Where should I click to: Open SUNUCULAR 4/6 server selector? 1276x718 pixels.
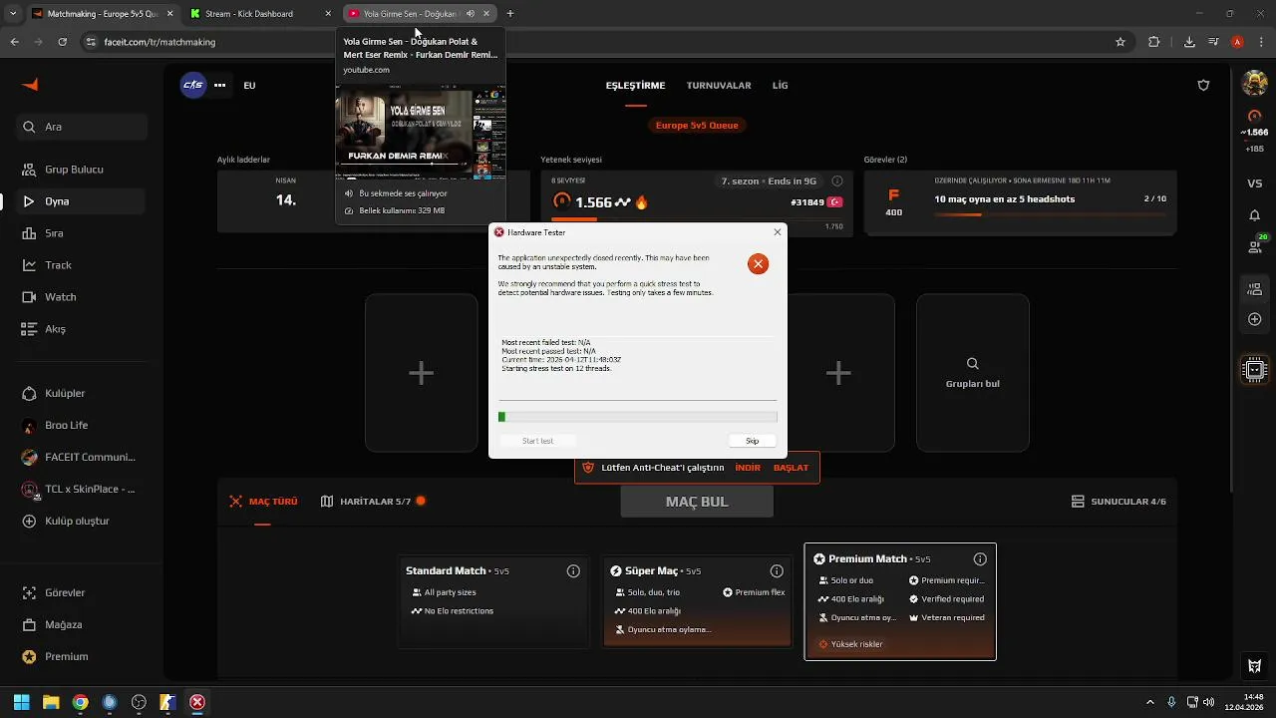click(1118, 502)
